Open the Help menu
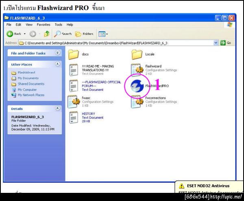This screenshot has height=201, width=244. [x=70, y=24]
